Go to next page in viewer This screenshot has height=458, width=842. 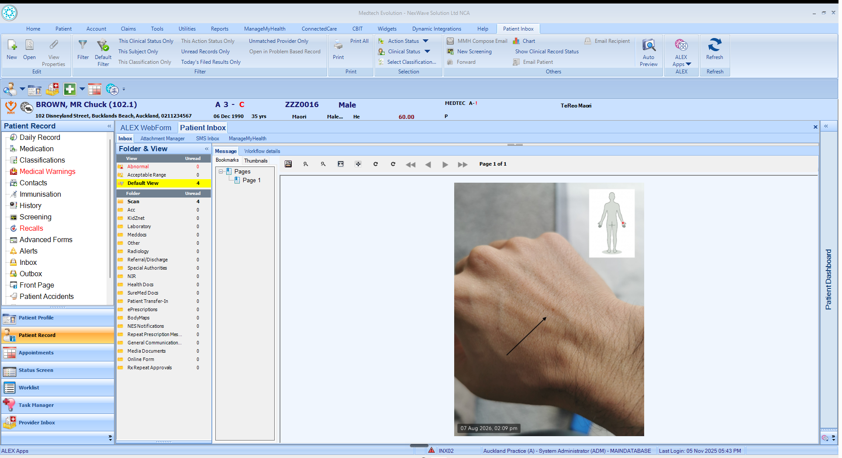[x=445, y=165]
